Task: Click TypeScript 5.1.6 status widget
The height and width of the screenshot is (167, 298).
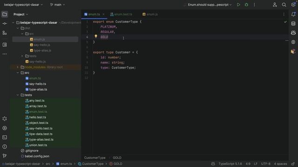Action: 230,164
